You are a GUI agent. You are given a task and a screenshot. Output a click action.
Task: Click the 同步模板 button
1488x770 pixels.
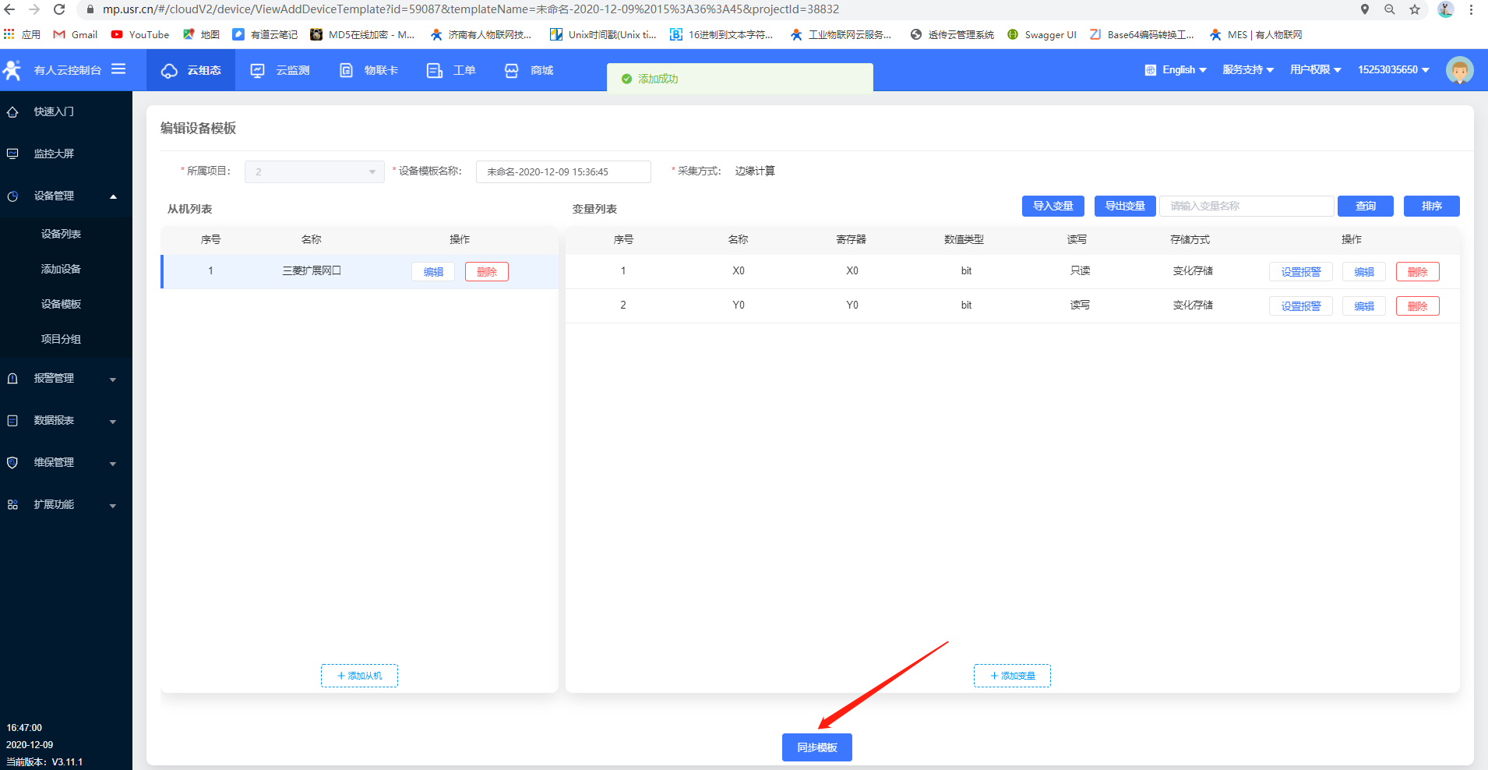816,747
